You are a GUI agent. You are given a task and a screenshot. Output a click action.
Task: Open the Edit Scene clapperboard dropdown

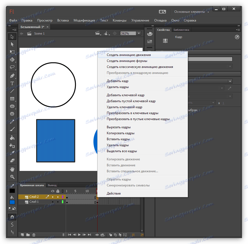(98, 33)
